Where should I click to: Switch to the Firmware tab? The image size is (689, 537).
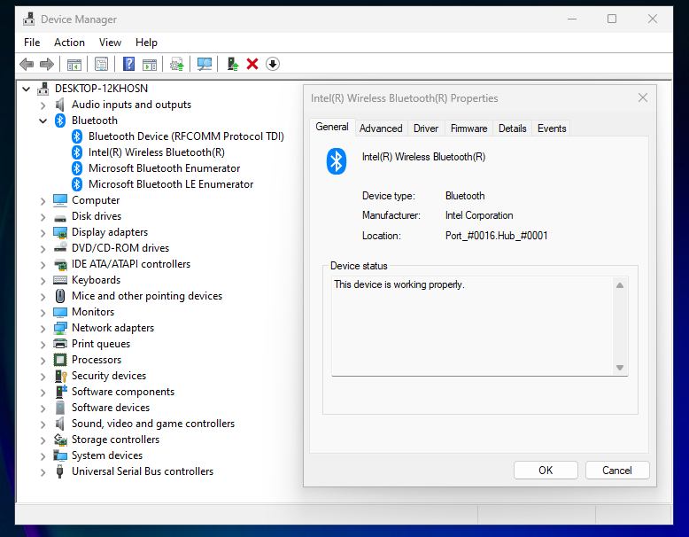pyautogui.click(x=468, y=128)
